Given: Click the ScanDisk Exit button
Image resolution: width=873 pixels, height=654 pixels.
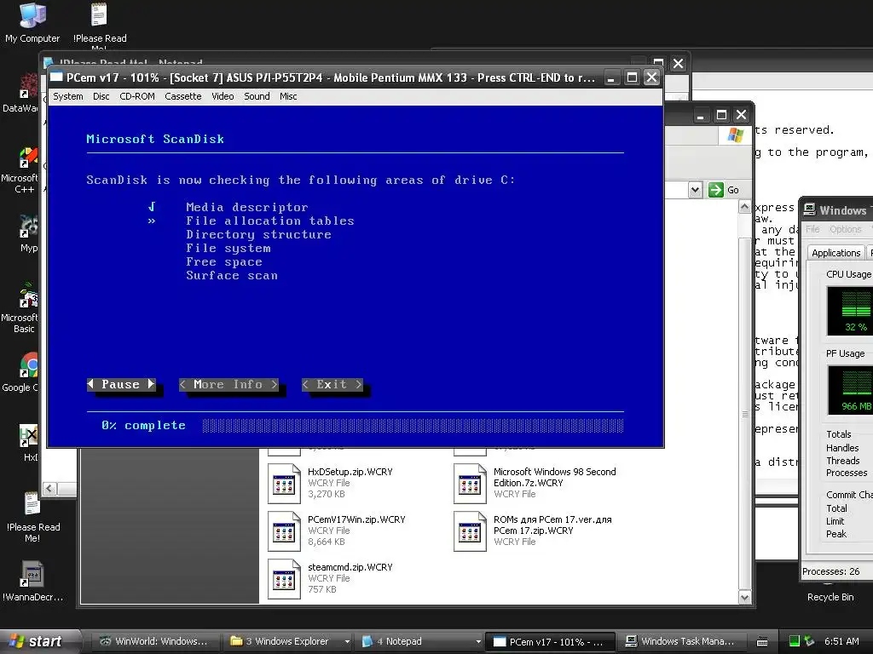Looking at the screenshot, I should pyautogui.click(x=332, y=384).
